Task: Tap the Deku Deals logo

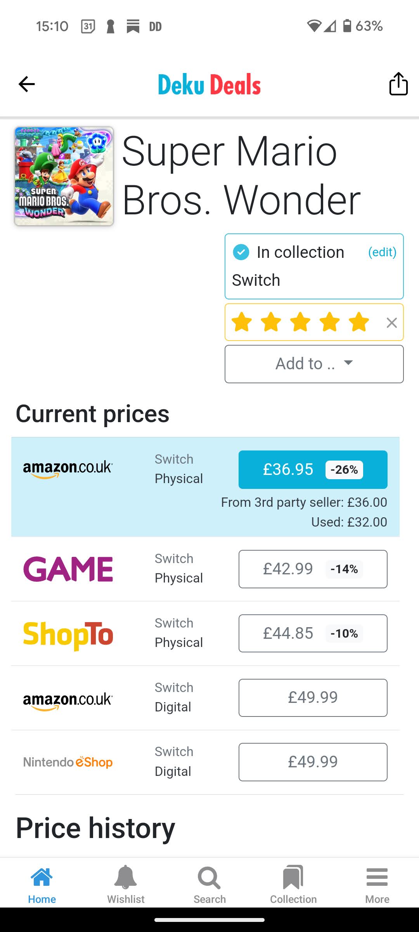Action: [x=209, y=84]
